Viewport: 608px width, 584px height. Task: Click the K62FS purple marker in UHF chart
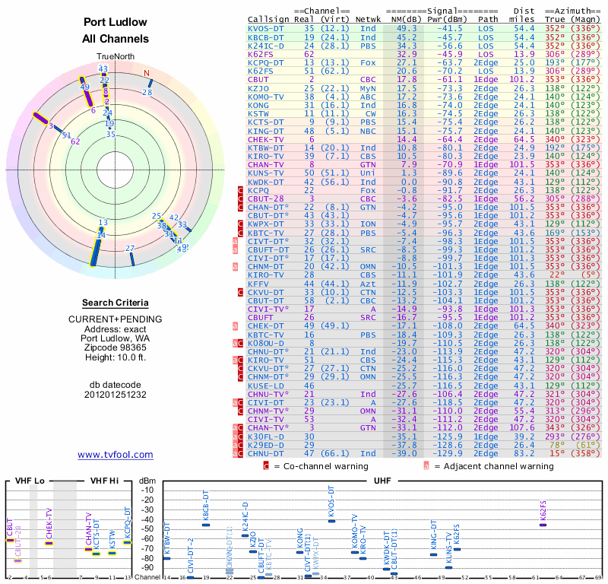543,525
